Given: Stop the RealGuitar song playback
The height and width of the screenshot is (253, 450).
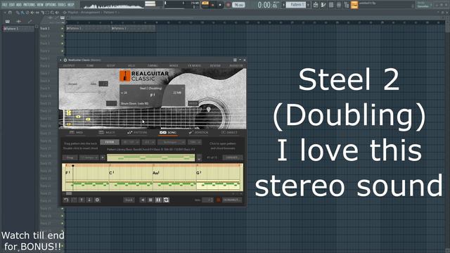Looking at the screenshot, I should tap(150, 200).
